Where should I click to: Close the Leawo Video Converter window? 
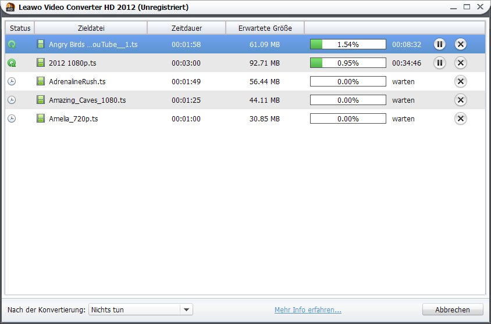(x=481, y=6)
